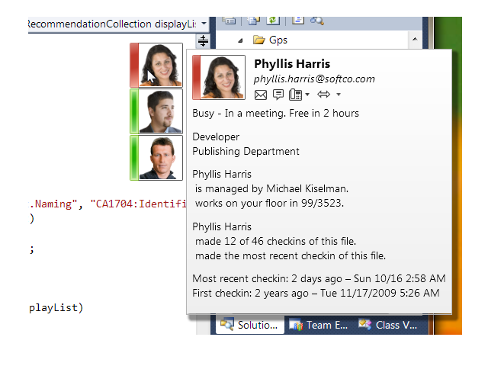
Task: Open the View Code icon in Solution Explorer toolbar
Action: [x=299, y=20]
